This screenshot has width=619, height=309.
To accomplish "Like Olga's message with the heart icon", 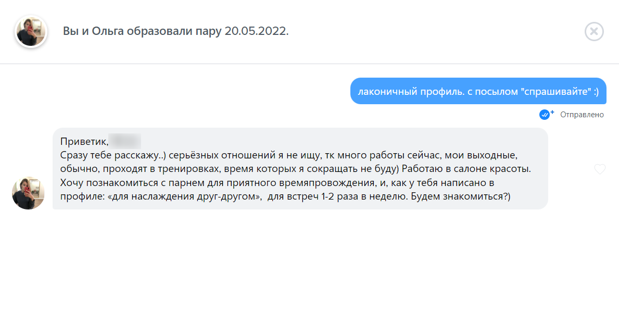I will pyautogui.click(x=600, y=169).
